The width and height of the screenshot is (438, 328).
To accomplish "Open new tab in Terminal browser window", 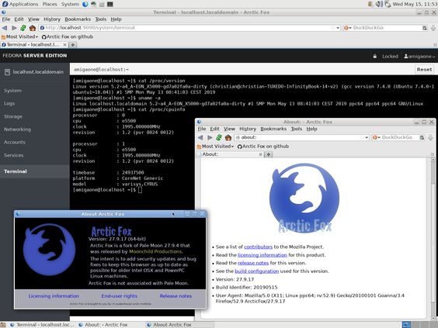I will click(73, 45).
